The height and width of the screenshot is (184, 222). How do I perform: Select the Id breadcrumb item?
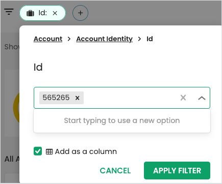pyautogui.click(x=150, y=39)
